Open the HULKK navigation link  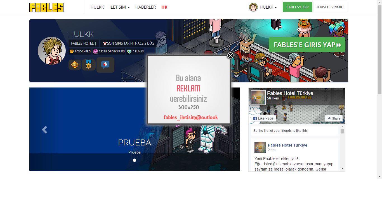(97, 7)
